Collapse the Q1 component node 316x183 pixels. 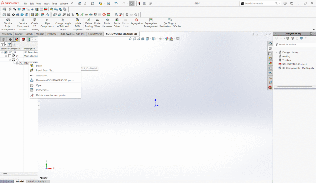pos(10,60)
